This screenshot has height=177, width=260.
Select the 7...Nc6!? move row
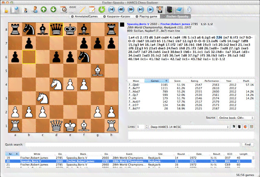[191, 102]
